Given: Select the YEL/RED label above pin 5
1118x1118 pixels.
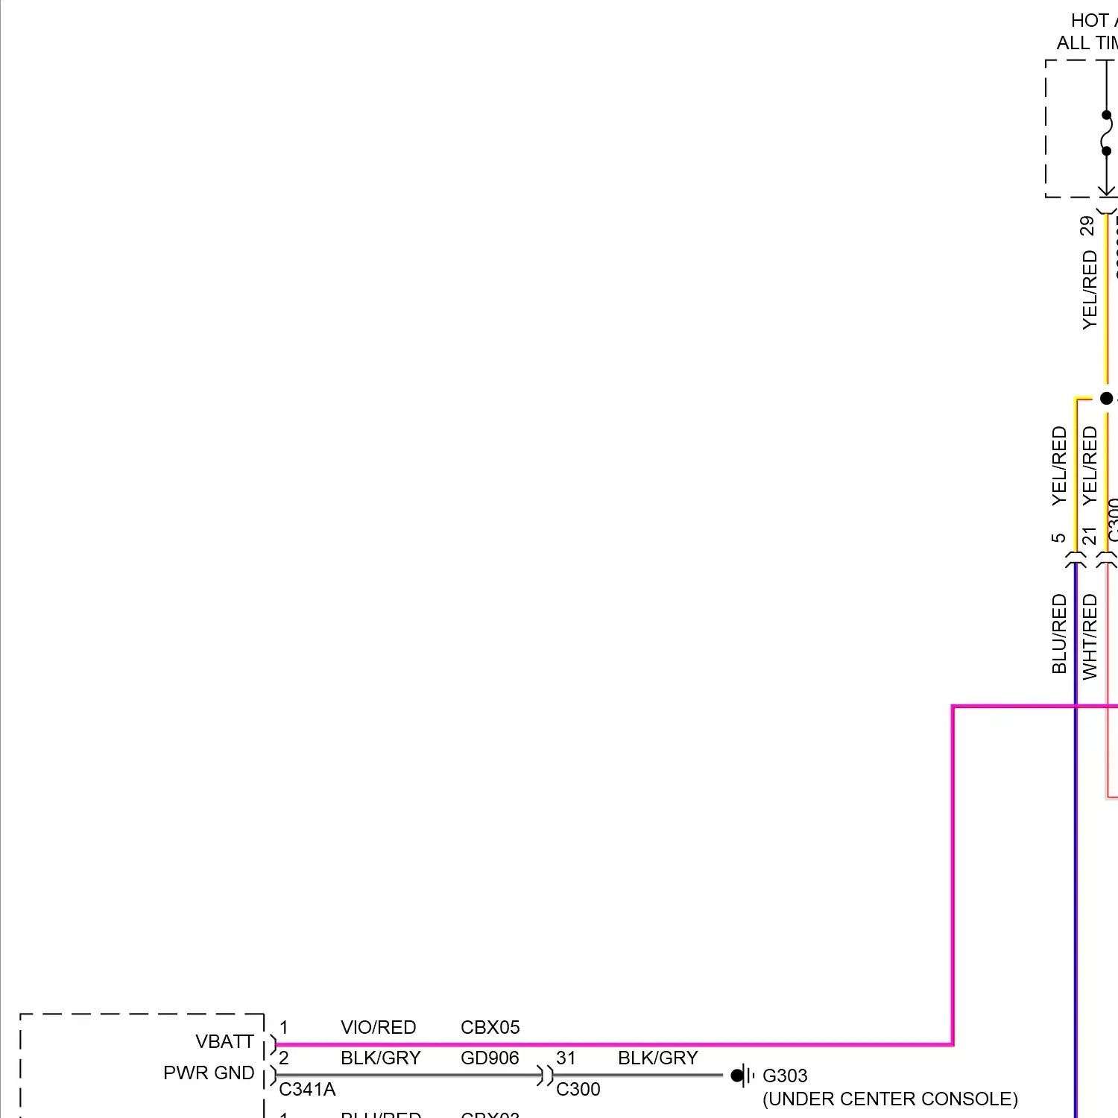Looking at the screenshot, I should coord(1059,466).
